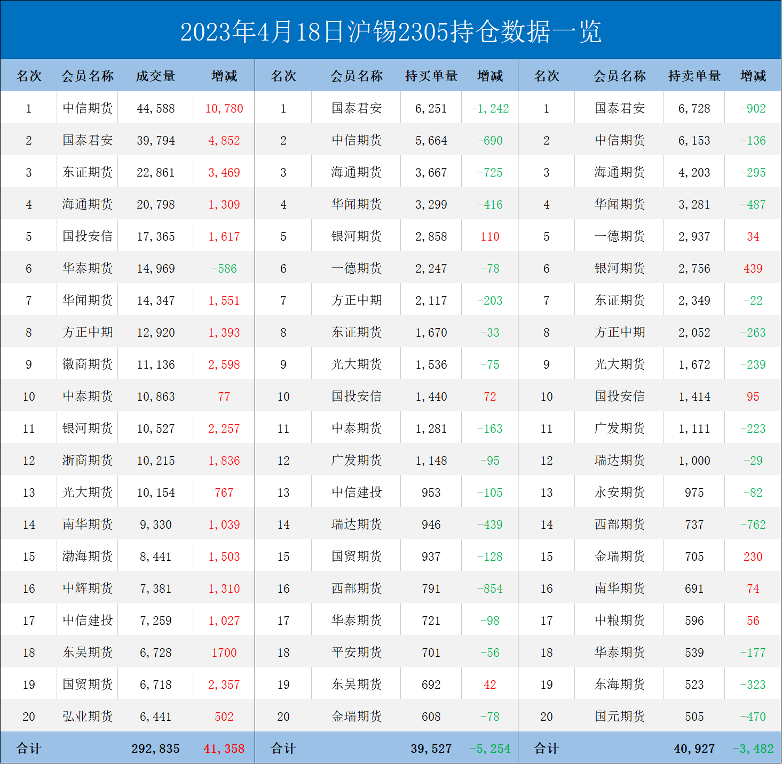Select the "成交量" column header

point(155,76)
